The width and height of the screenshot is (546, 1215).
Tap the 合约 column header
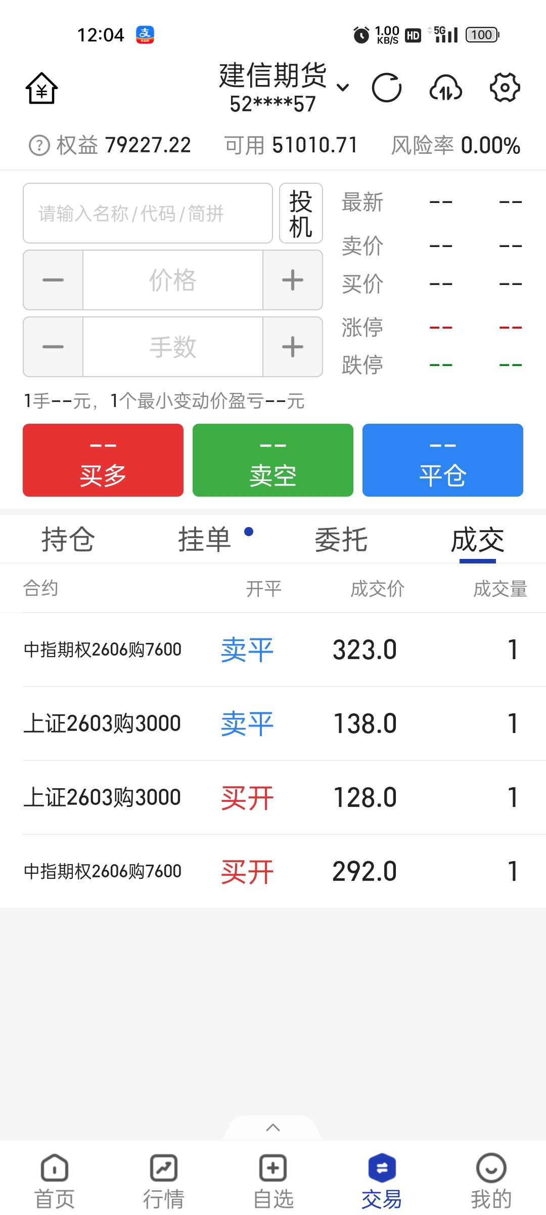(x=41, y=588)
